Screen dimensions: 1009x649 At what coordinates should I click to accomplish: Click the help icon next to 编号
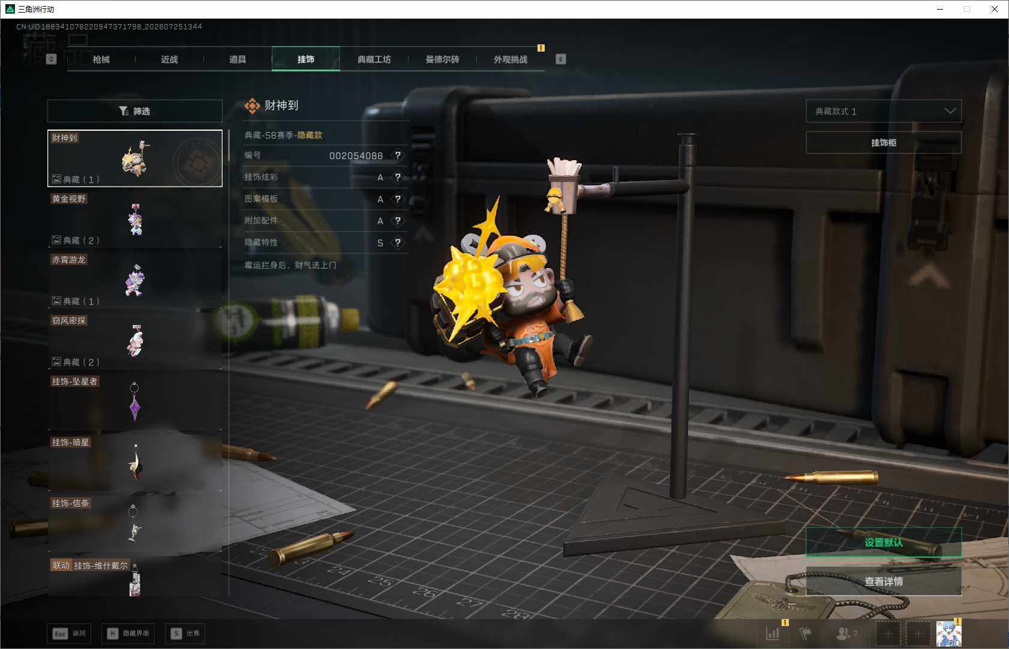pyautogui.click(x=398, y=155)
